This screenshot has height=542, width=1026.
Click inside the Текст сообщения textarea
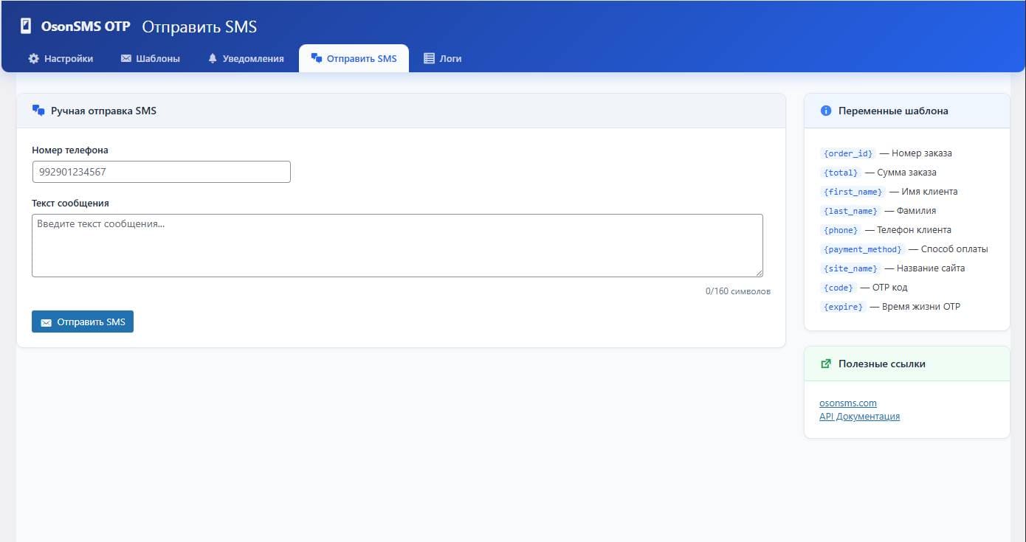pos(396,246)
